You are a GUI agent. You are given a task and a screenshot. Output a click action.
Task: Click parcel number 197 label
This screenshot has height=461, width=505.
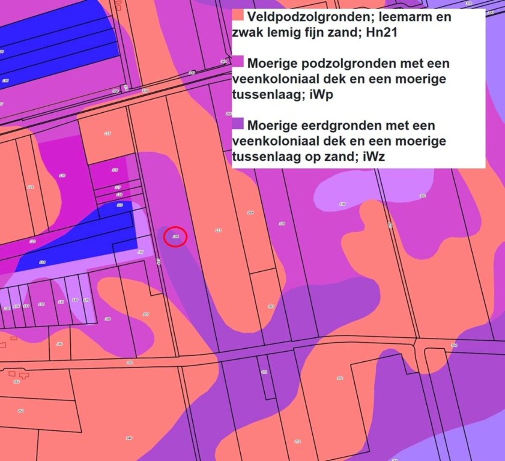pos(141,252)
